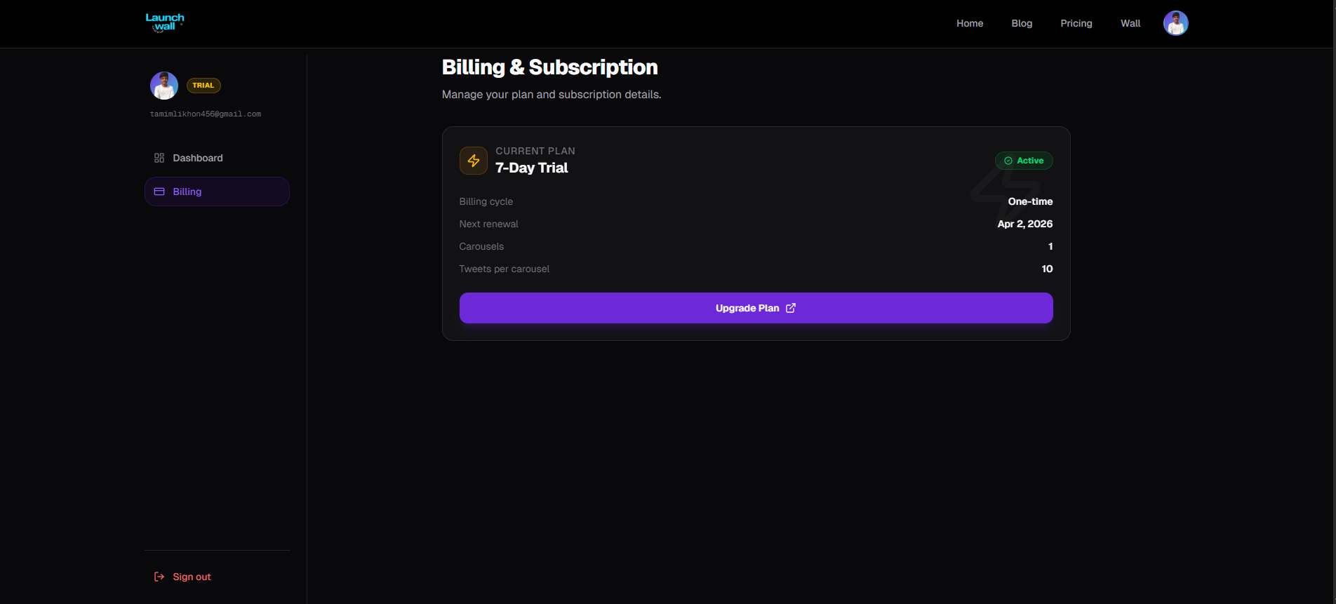Click the orange lightning bolt plan icon

tap(473, 160)
